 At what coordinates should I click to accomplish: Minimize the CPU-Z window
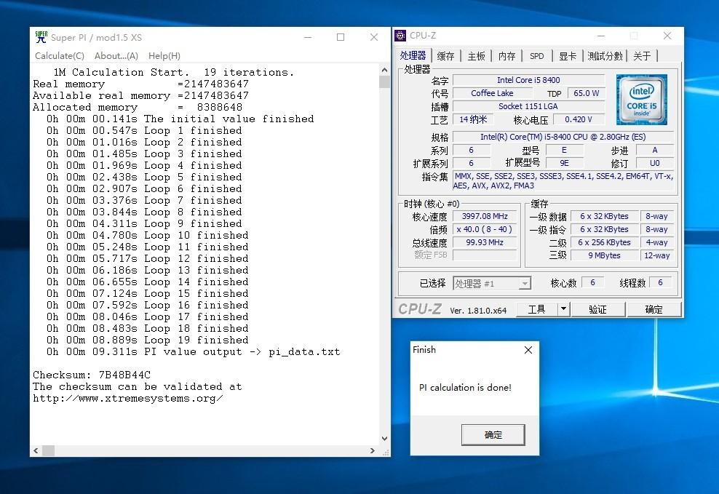click(x=601, y=36)
